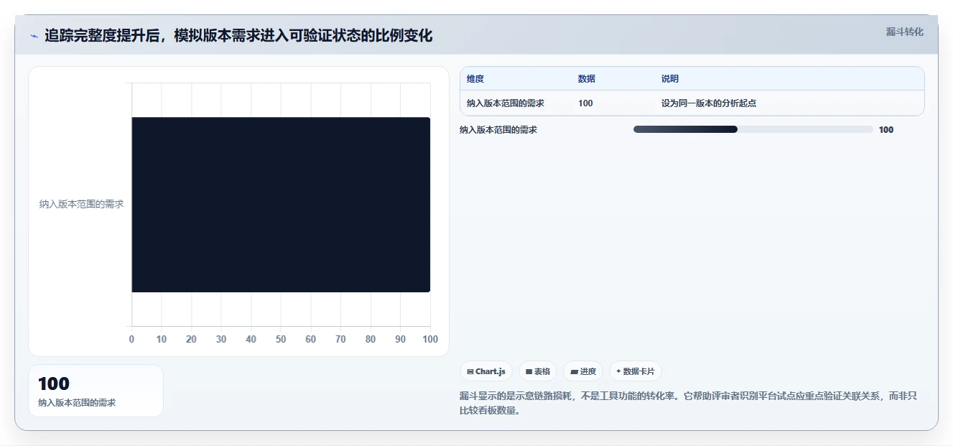Click the 漏斗转化 label in header

[904, 32]
